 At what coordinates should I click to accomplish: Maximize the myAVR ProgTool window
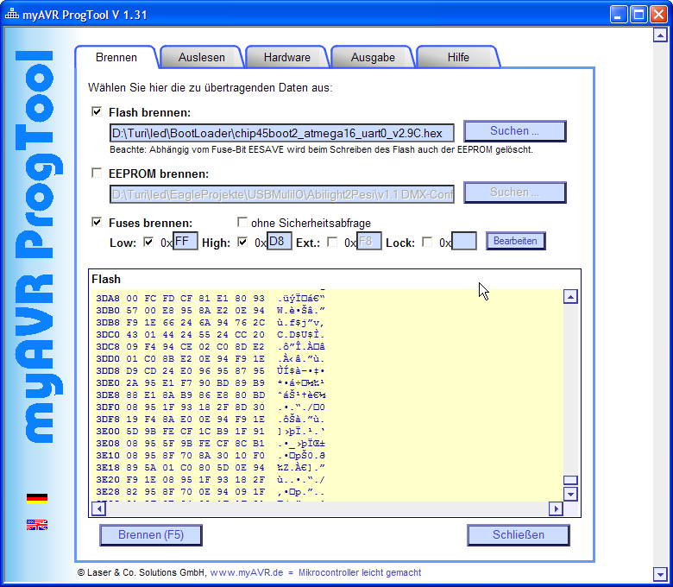[638, 15]
